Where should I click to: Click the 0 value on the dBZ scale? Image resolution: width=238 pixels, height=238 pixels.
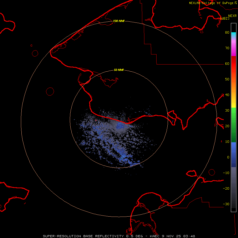[228, 157]
